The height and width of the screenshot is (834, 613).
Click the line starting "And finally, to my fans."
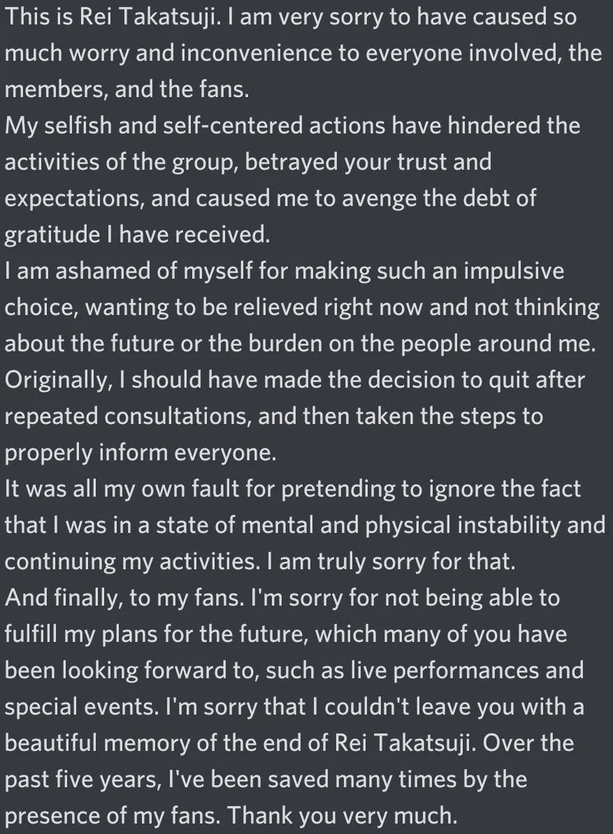(282, 598)
